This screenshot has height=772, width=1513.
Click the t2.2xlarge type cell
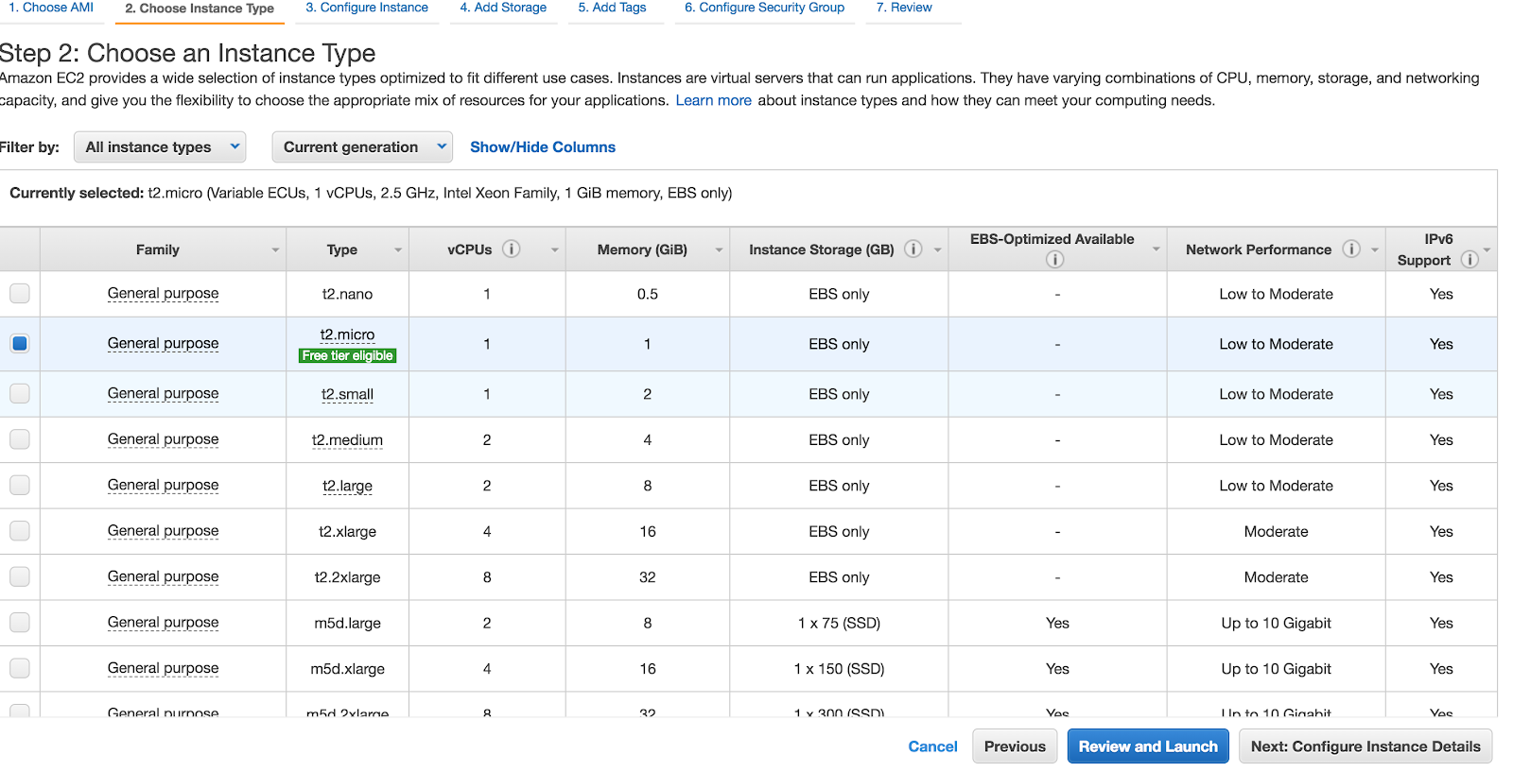tap(347, 577)
